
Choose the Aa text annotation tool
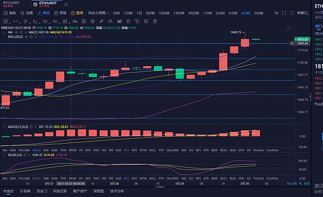coord(75,21)
